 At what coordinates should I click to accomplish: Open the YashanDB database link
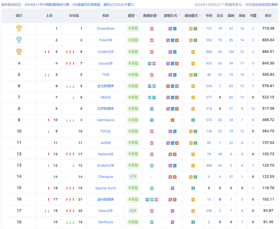[105, 154]
